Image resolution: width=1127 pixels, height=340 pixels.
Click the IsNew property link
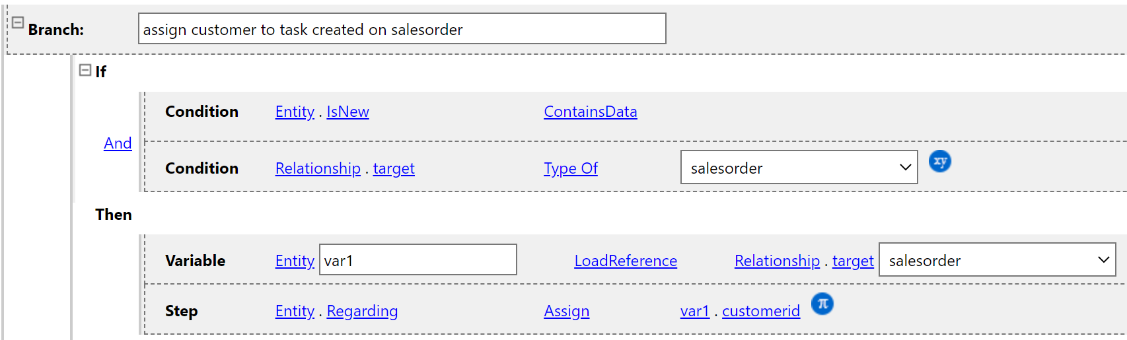coord(347,112)
